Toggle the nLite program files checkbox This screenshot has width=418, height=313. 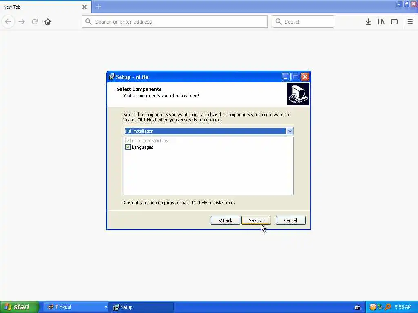click(x=128, y=140)
